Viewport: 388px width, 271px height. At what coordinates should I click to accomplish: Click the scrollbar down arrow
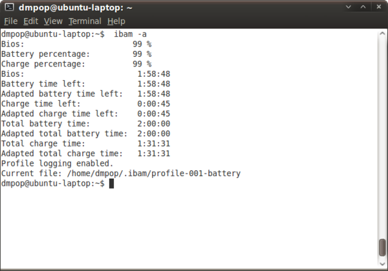coord(382,265)
